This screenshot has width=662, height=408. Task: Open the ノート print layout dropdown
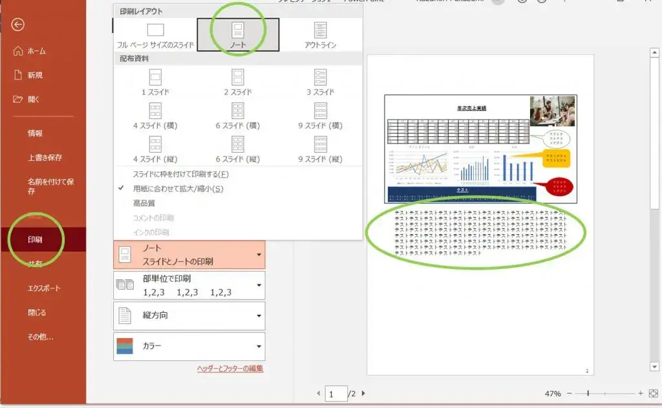(x=189, y=255)
